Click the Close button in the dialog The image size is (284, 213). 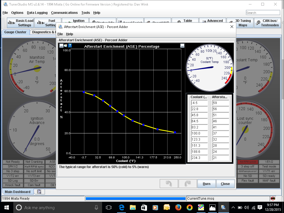point(225,184)
